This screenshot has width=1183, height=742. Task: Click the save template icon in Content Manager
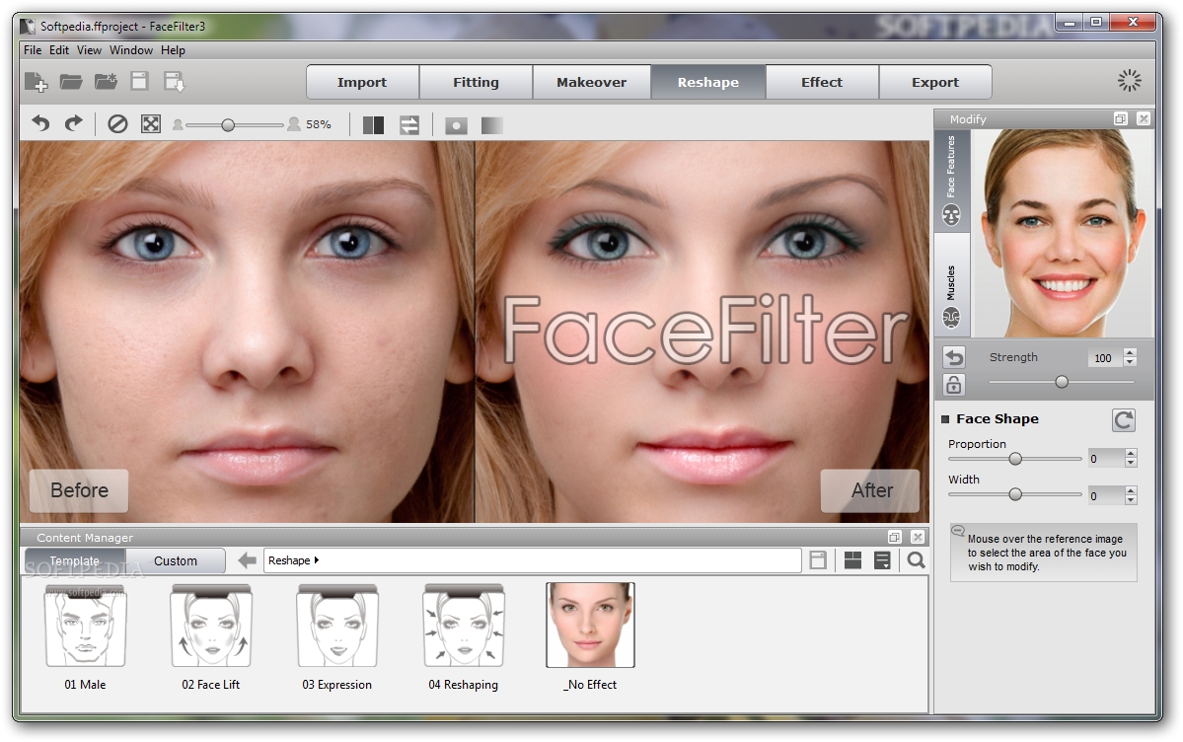pyautogui.click(x=818, y=560)
